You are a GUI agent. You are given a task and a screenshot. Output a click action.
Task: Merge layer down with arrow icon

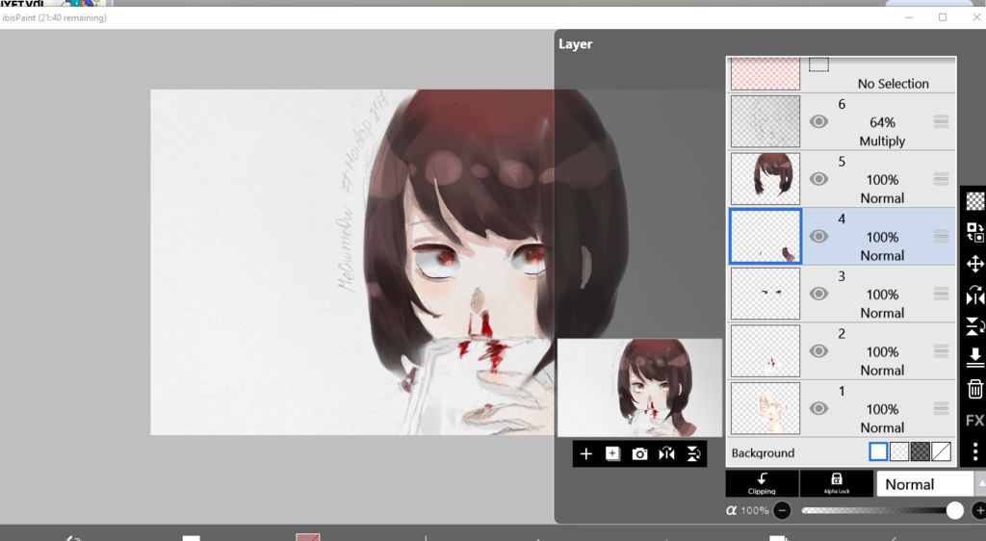pyautogui.click(x=974, y=357)
